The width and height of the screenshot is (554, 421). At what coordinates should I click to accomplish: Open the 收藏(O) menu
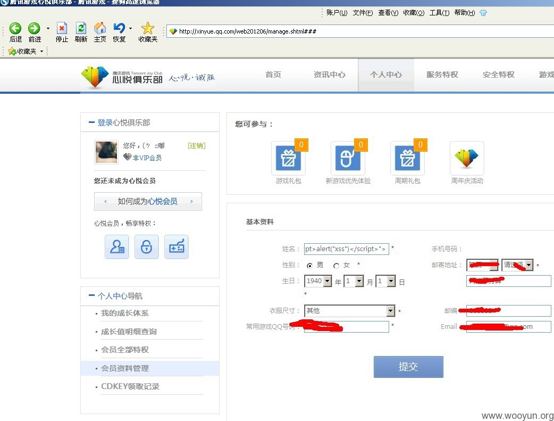414,13
